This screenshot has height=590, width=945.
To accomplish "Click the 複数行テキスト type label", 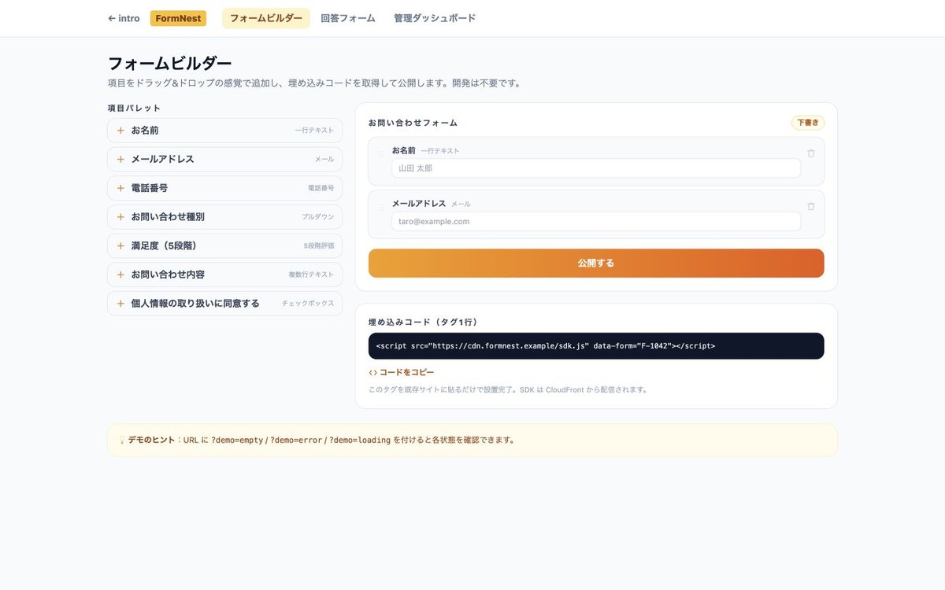I will pyautogui.click(x=311, y=275).
